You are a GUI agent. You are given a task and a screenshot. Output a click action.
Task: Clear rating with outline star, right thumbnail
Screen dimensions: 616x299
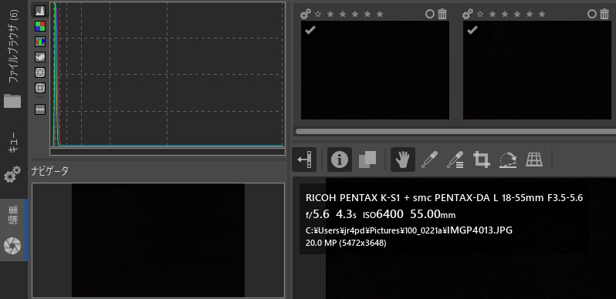(x=480, y=14)
